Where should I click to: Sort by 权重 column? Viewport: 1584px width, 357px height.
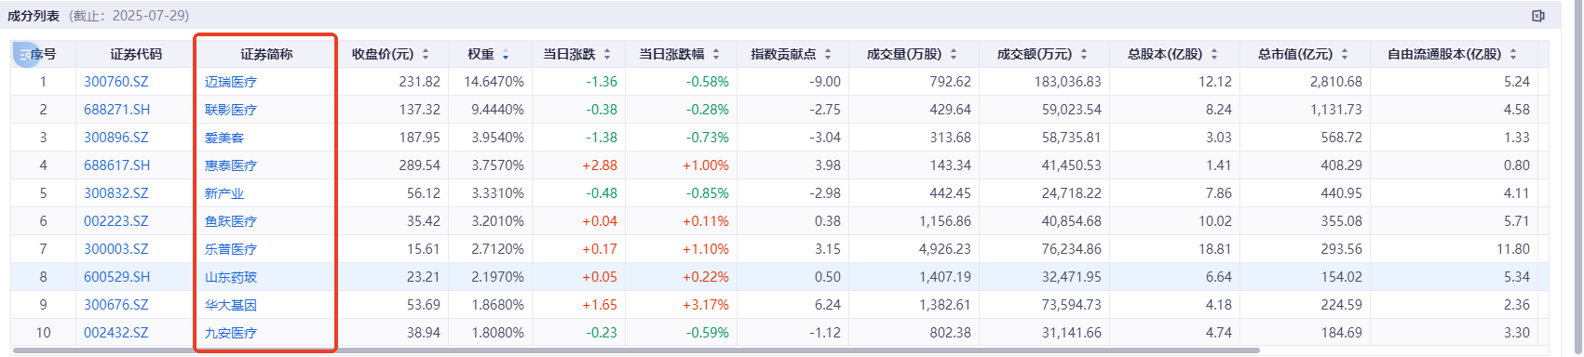click(x=506, y=54)
